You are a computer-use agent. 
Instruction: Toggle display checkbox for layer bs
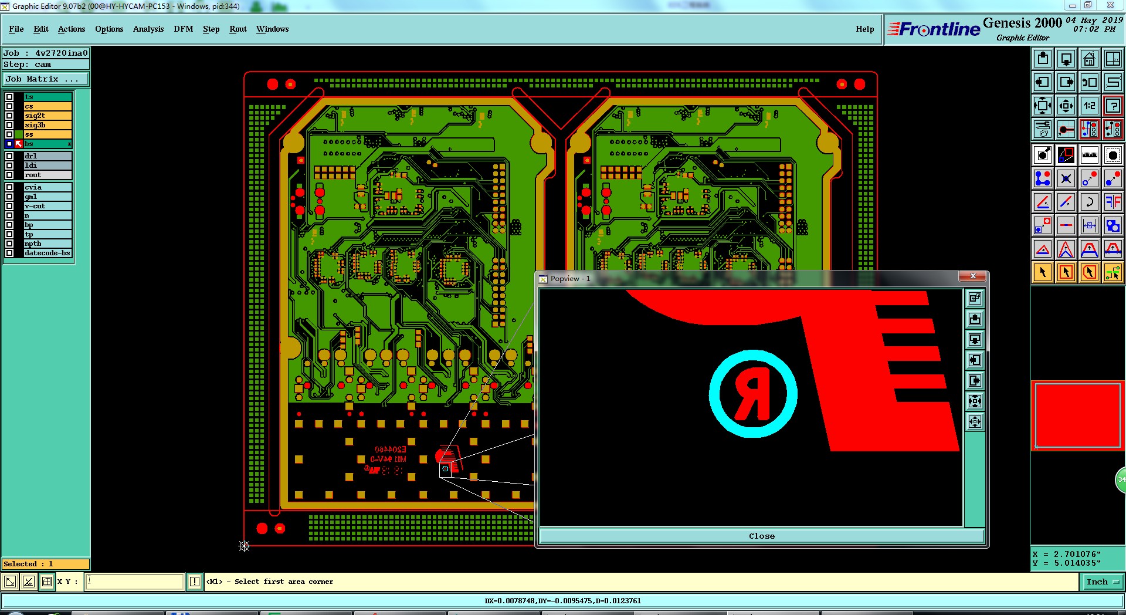[x=9, y=144]
